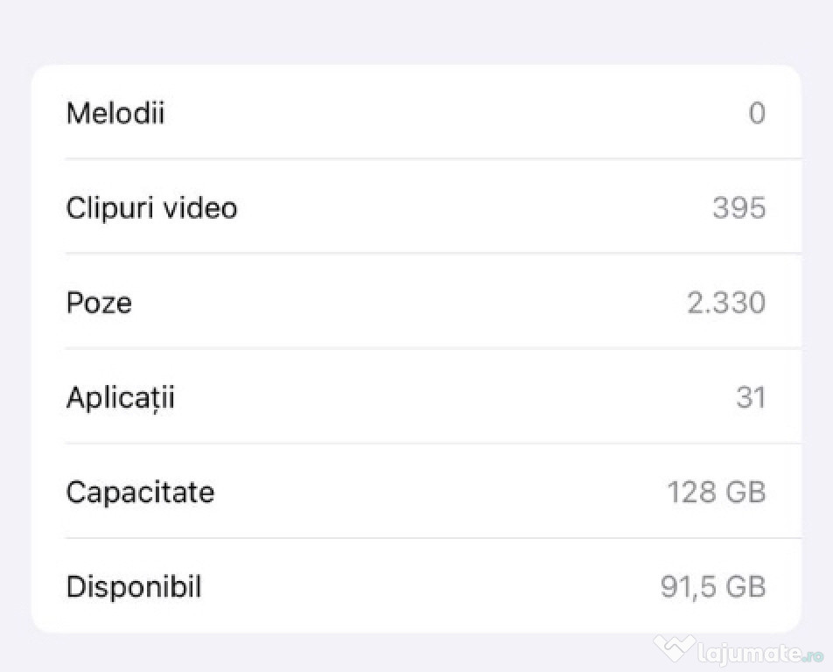Click the middle of the Poze row
833x672 pixels.
point(416,301)
